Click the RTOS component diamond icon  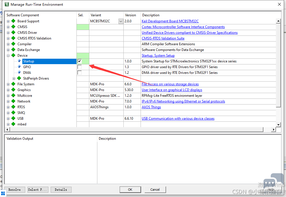(x=13, y=107)
